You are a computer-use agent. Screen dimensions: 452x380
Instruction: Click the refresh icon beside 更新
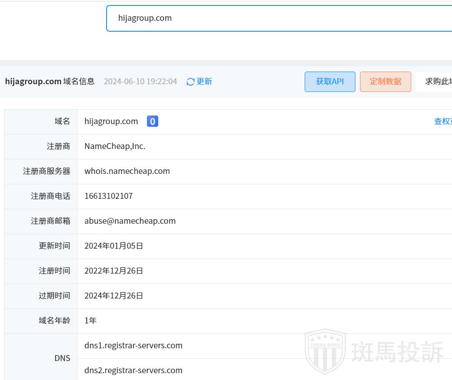190,82
